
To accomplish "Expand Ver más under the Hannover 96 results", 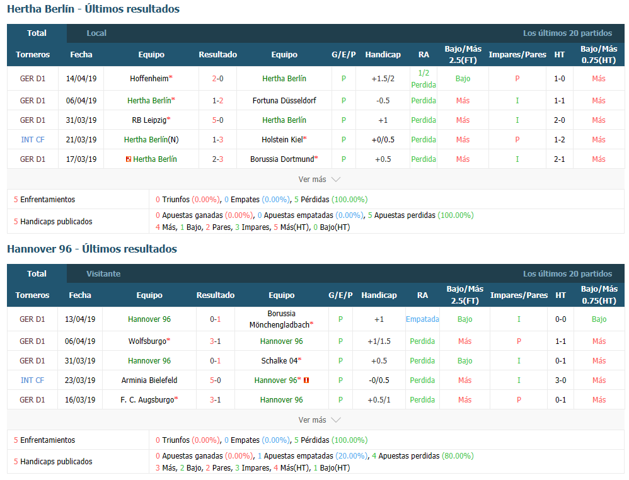I will click(319, 420).
